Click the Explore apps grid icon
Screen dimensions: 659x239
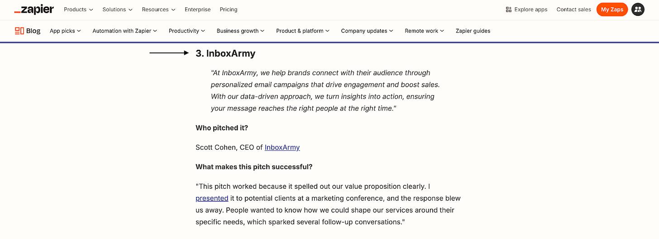coord(509,10)
